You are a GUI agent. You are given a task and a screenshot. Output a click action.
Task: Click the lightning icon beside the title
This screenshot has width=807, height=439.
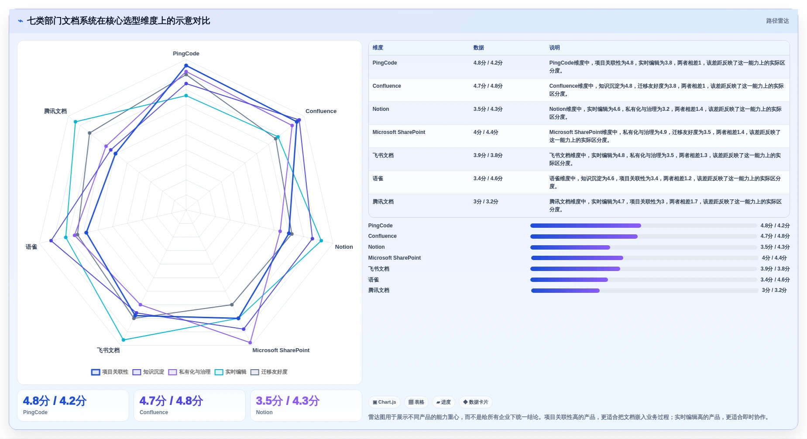[21, 21]
